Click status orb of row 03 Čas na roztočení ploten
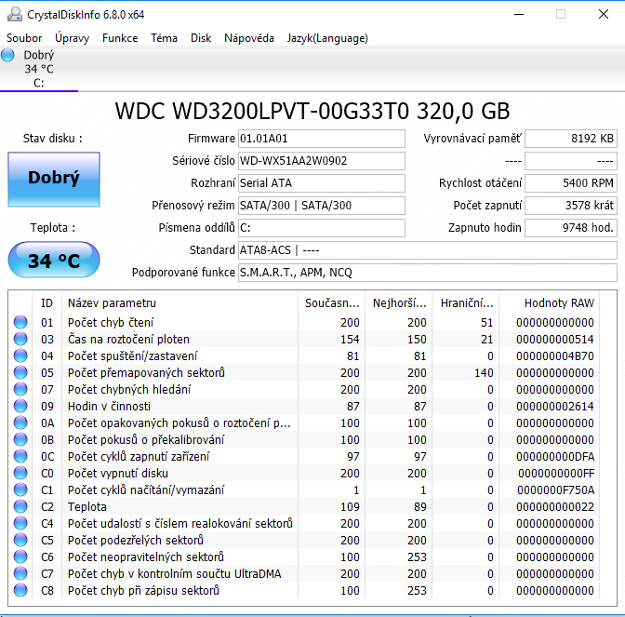The height and width of the screenshot is (617, 625). 20,339
